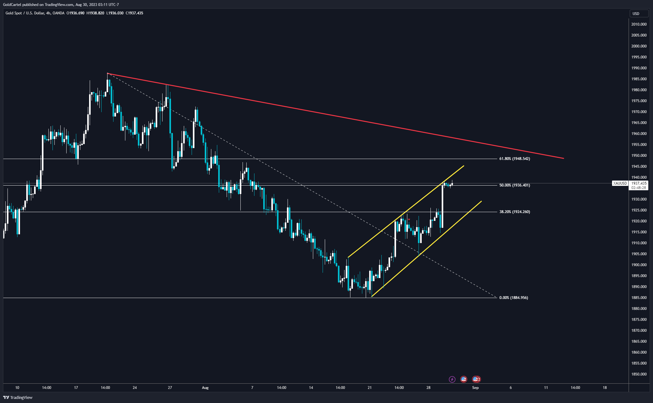This screenshot has height=403, width=653.
Task: Click the low value L1936.030
Action: pos(115,13)
